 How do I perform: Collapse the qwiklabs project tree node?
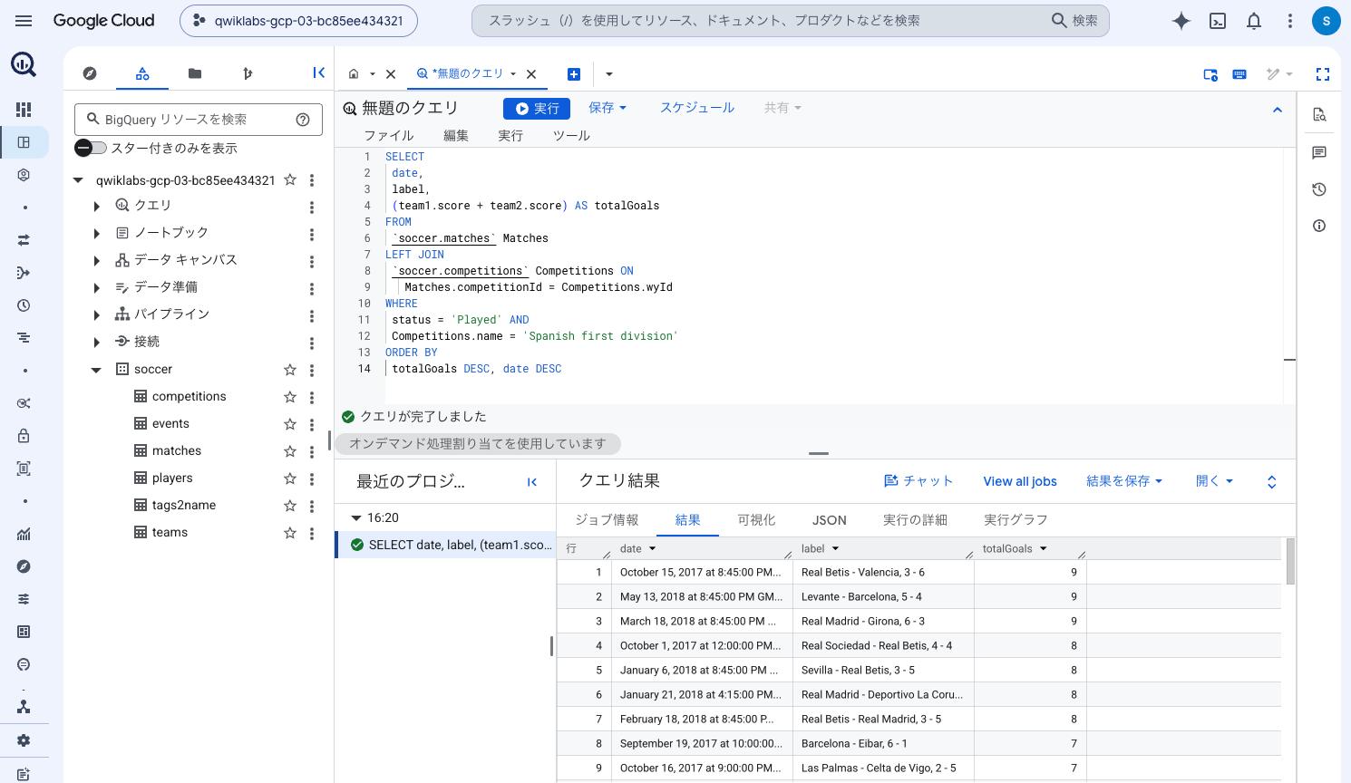pos(78,180)
